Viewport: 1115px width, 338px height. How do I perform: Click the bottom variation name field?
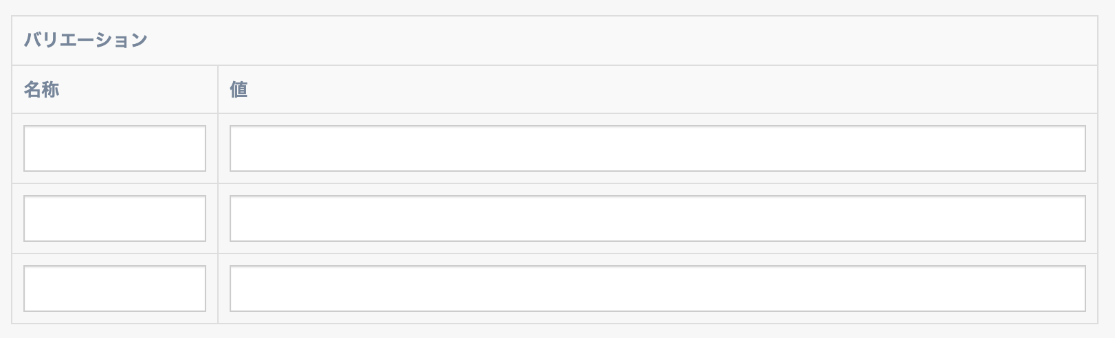pyautogui.click(x=115, y=289)
